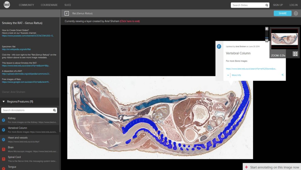Open the help question mark icon
Screen dimensions: 301x170
coord(296,14)
